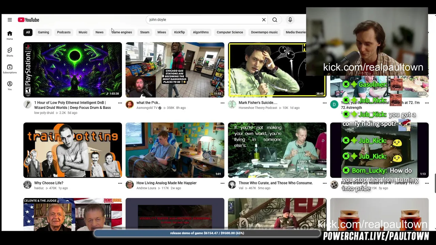436x245 pixels.
Task: Select the Mixes filter chip
Action: 162,32
